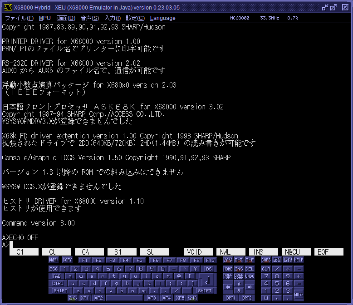Toggle the かな kana lock key
This screenshot has width=353, height=305.
[x=228, y=260]
